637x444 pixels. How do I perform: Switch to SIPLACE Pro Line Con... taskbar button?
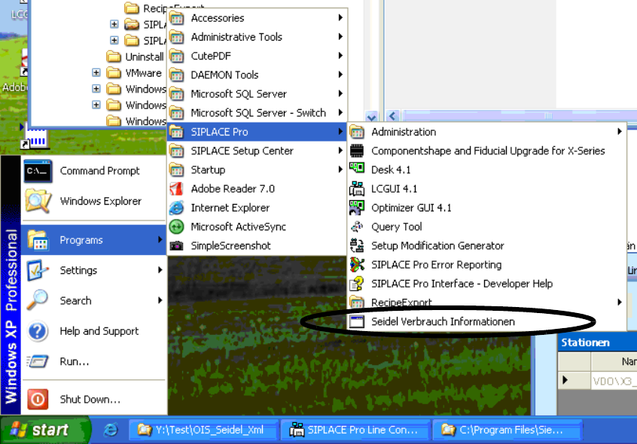[x=355, y=430]
